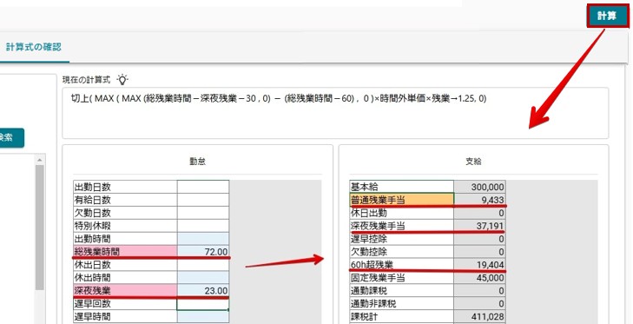Click the 遅早時間 value field
The image size is (633, 324).
coord(203,316)
